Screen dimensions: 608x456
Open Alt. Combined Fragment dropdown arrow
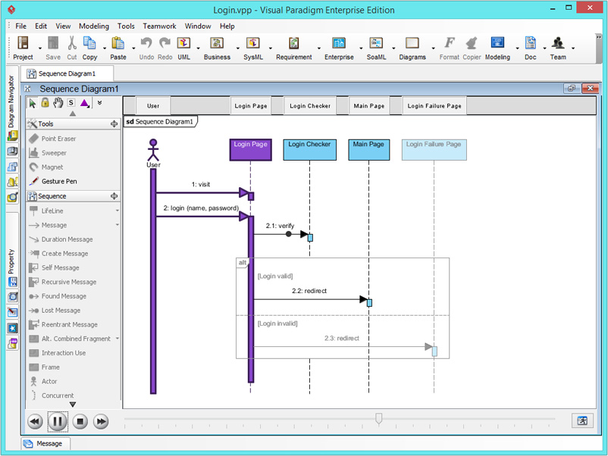coord(118,339)
